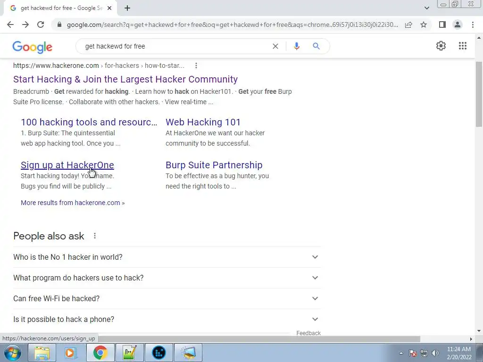Open People also ask three-dot menu

pos(94,236)
